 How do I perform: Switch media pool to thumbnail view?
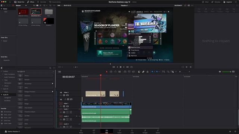coord(37,6)
